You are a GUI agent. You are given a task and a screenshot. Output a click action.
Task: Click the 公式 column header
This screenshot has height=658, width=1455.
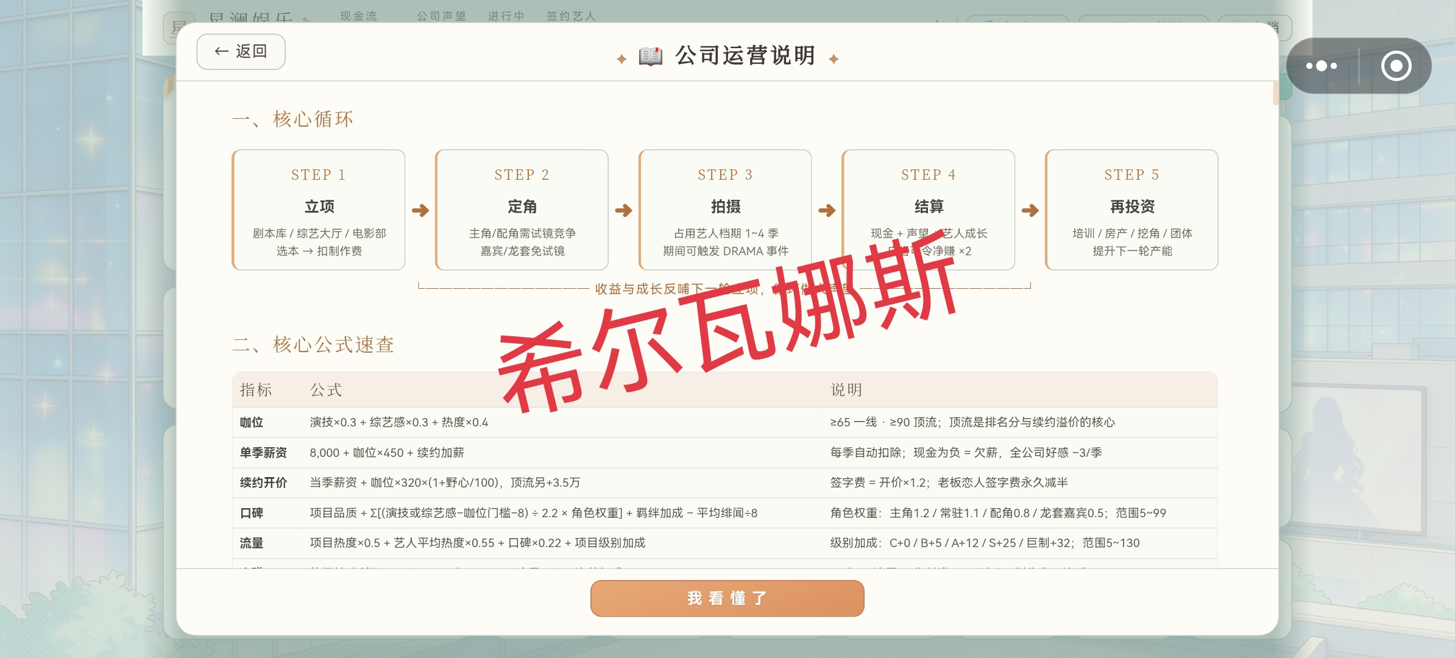click(x=326, y=390)
